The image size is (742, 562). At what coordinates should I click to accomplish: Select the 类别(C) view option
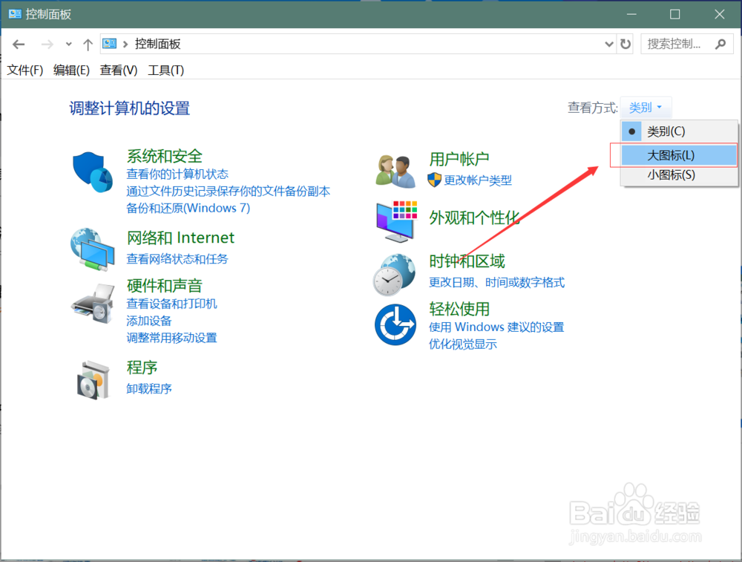coord(679,131)
